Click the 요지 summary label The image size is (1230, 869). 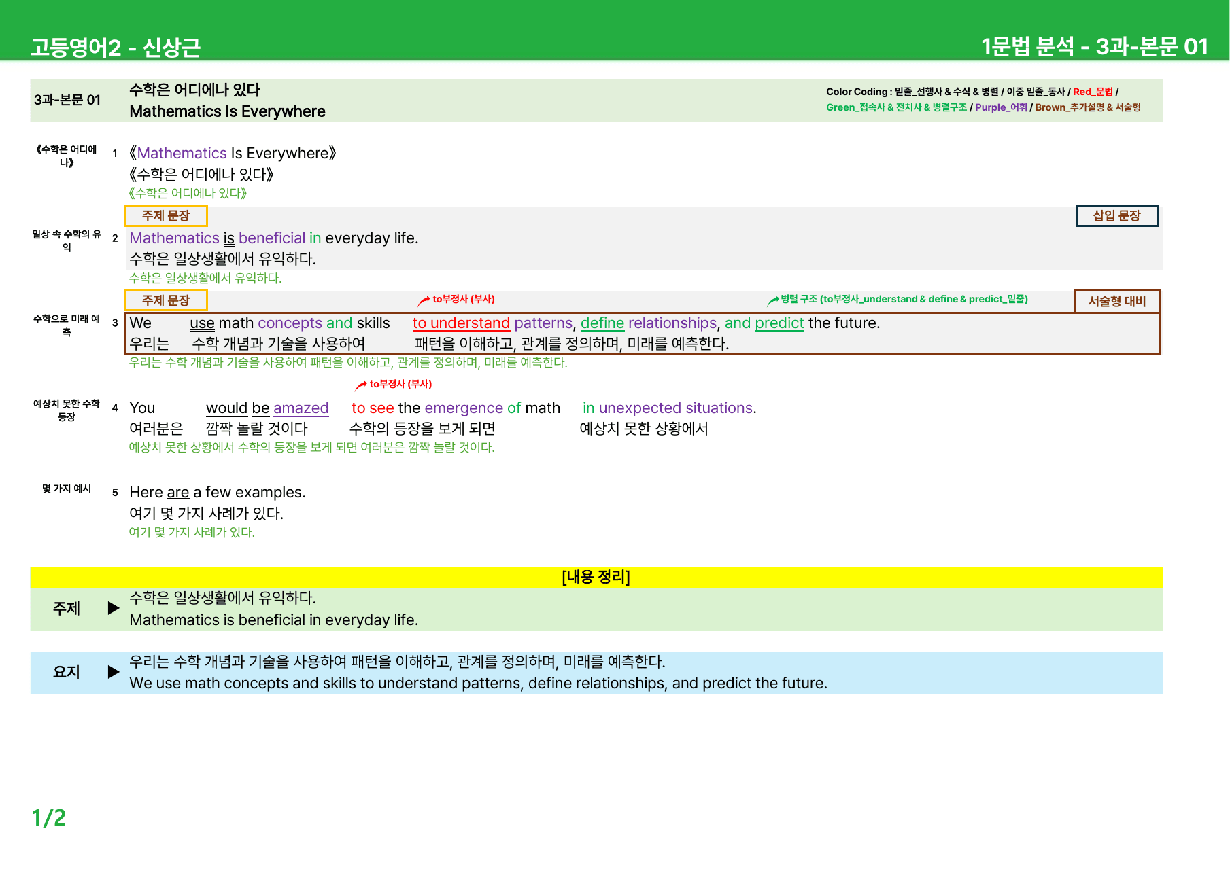point(67,673)
